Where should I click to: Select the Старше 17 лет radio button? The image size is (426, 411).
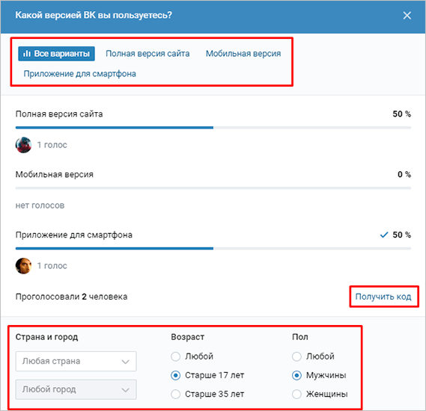[175, 375]
